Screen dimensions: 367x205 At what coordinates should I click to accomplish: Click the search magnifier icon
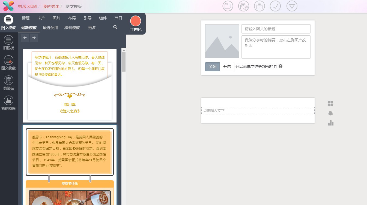pos(115,27)
